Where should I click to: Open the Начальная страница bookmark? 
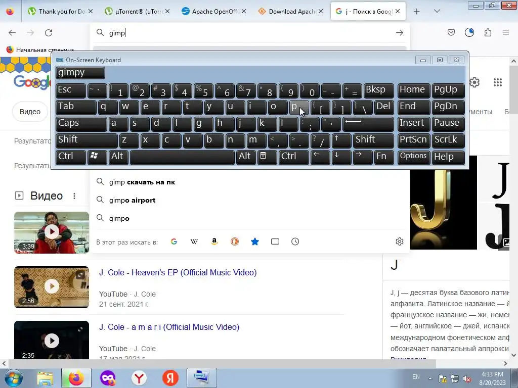40,50
